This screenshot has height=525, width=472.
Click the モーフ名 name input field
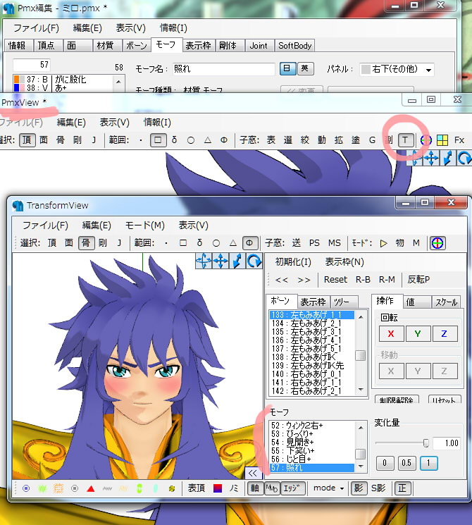pos(223,68)
